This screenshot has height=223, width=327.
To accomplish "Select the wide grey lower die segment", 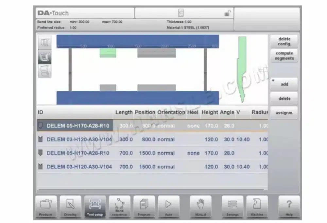I will 157,88.
